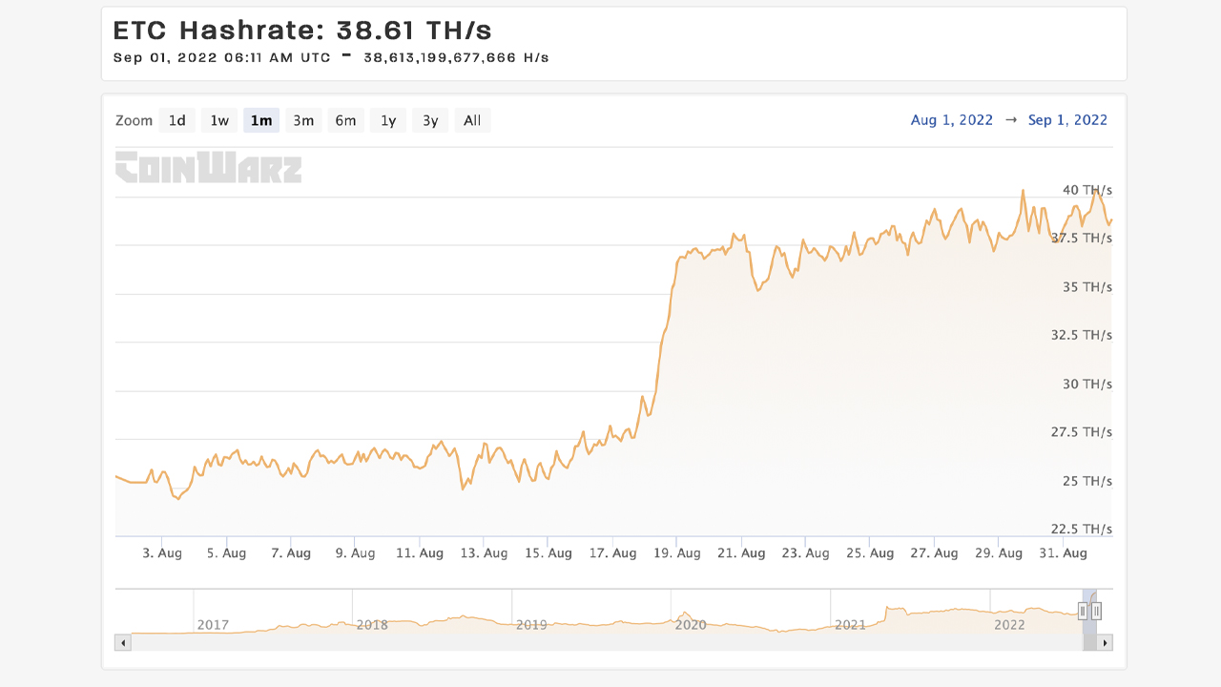The width and height of the screenshot is (1221, 687).
Task: Click the 13. Aug x-axis label
Action: [x=484, y=553]
